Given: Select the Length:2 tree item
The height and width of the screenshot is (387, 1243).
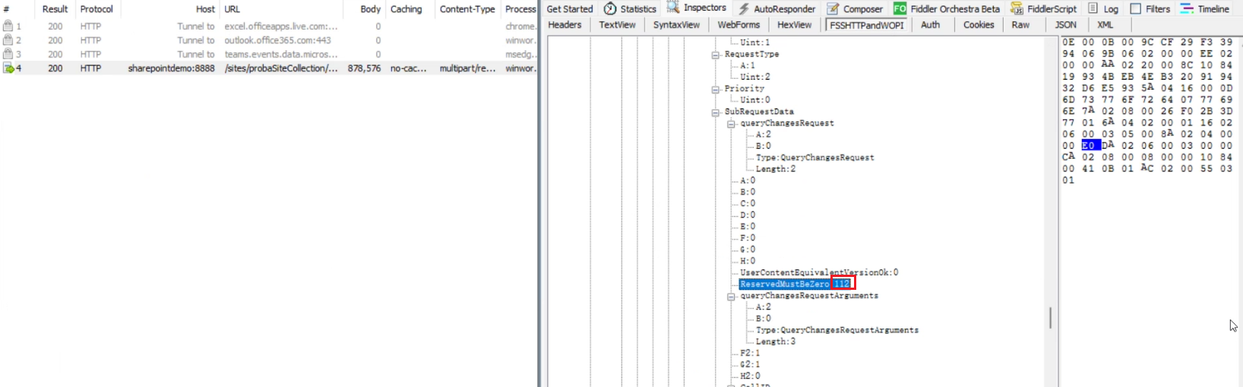Looking at the screenshot, I should [x=775, y=168].
